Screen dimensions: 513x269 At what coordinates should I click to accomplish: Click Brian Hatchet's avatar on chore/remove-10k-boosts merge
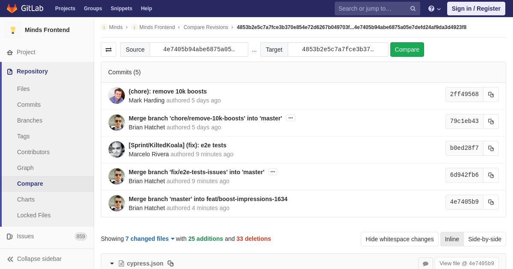117,123
